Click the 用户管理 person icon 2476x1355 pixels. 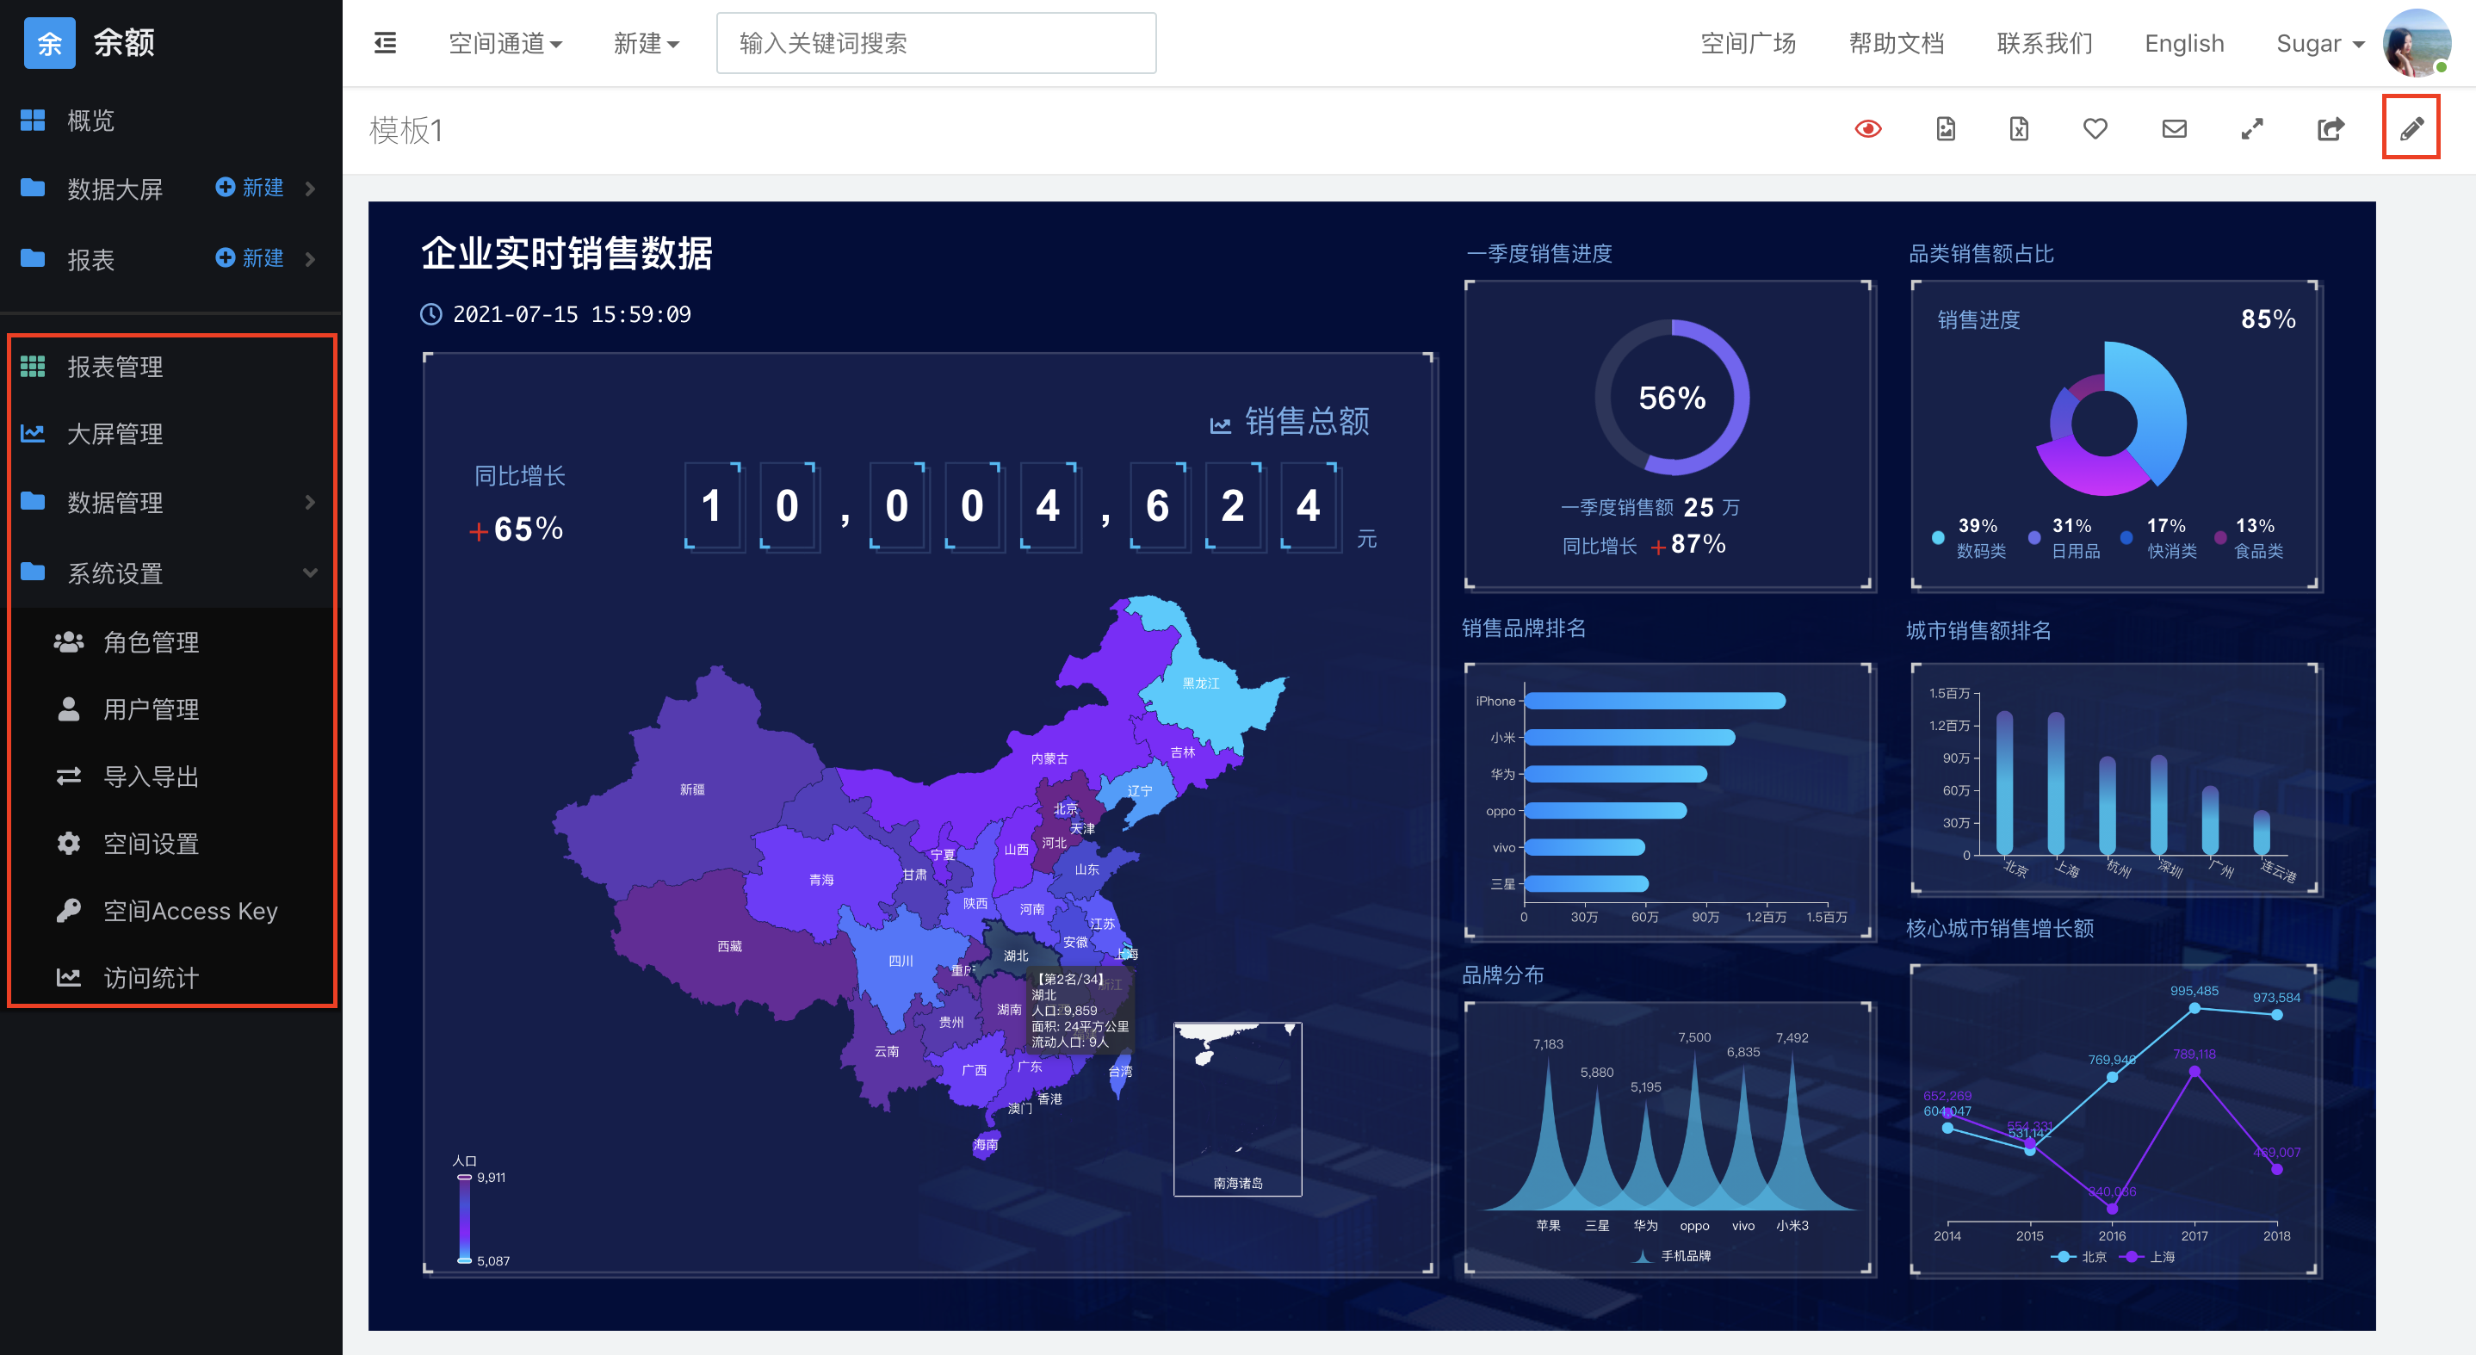68,708
